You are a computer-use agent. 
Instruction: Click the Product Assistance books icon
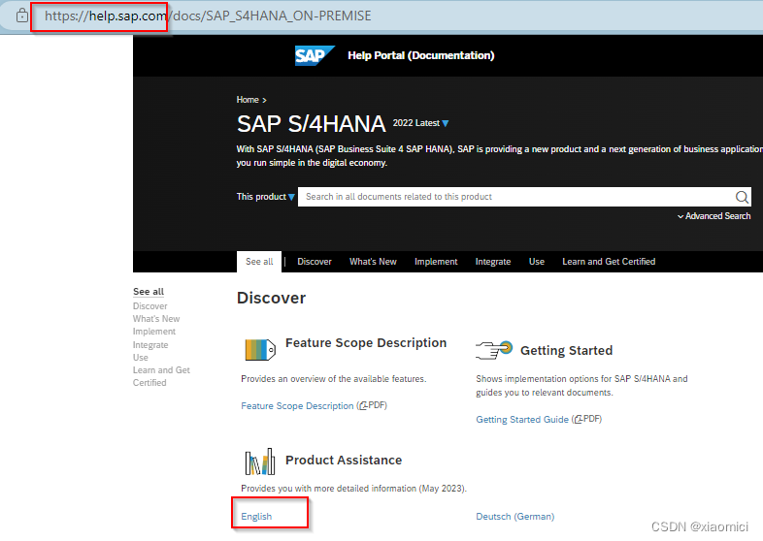pyautogui.click(x=260, y=461)
